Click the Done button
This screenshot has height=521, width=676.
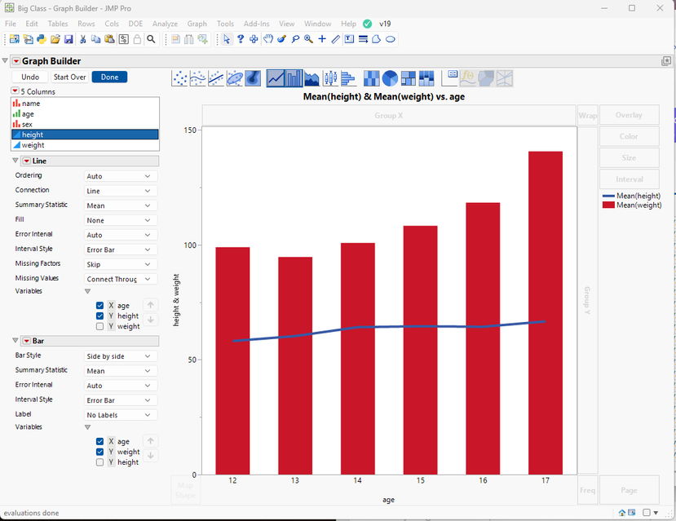pos(109,77)
